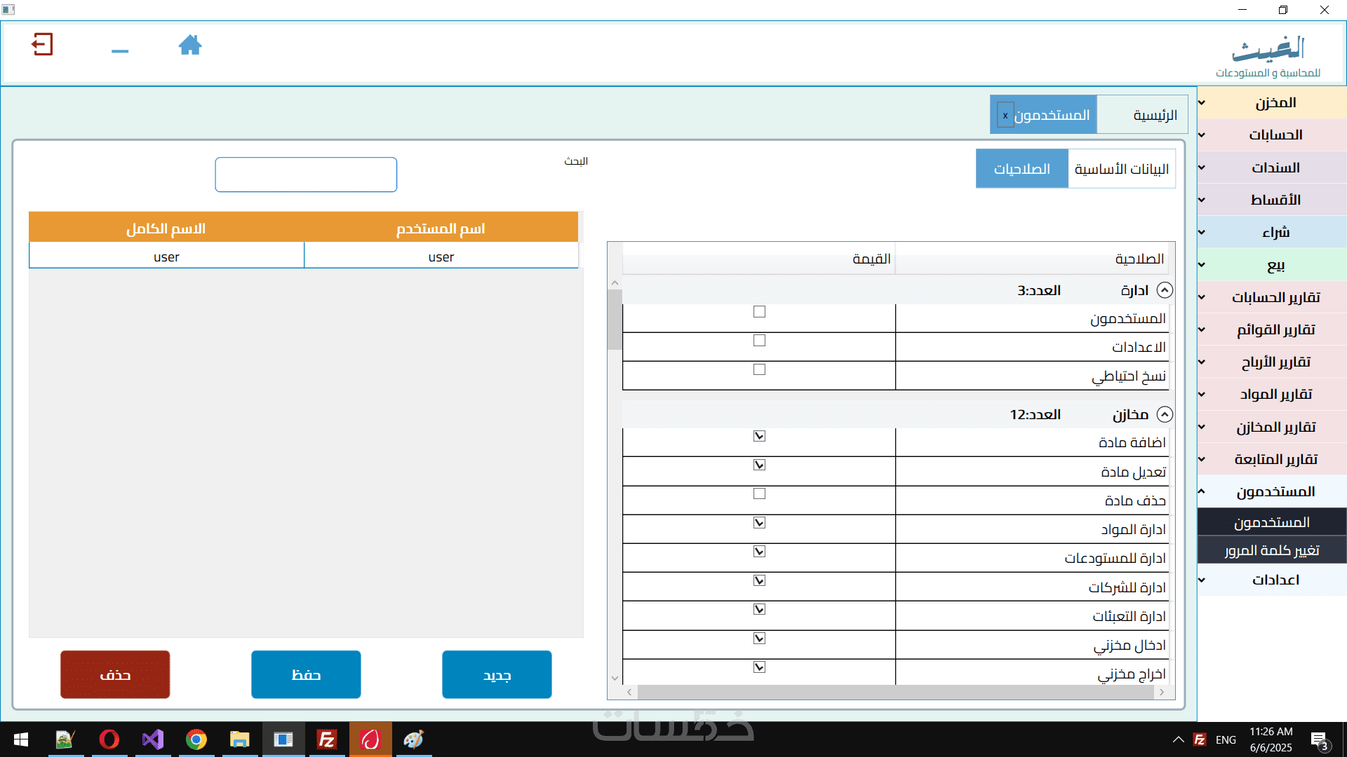Click the البحث search input field
Image resolution: width=1347 pixels, height=757 pixels.
click(x=306, y=175)
